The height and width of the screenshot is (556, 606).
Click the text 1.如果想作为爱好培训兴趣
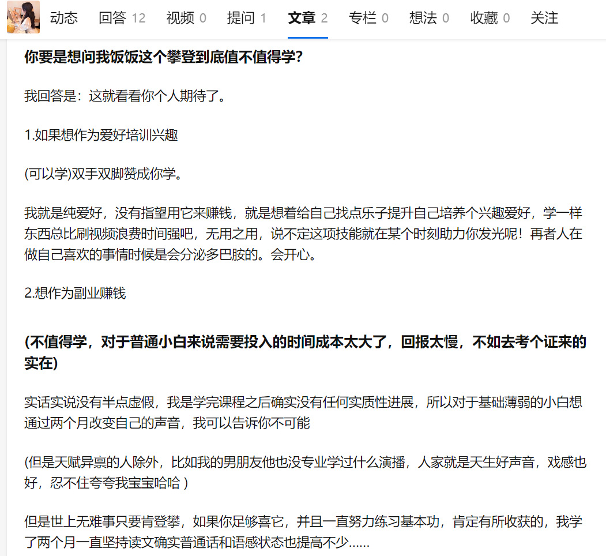101,136
